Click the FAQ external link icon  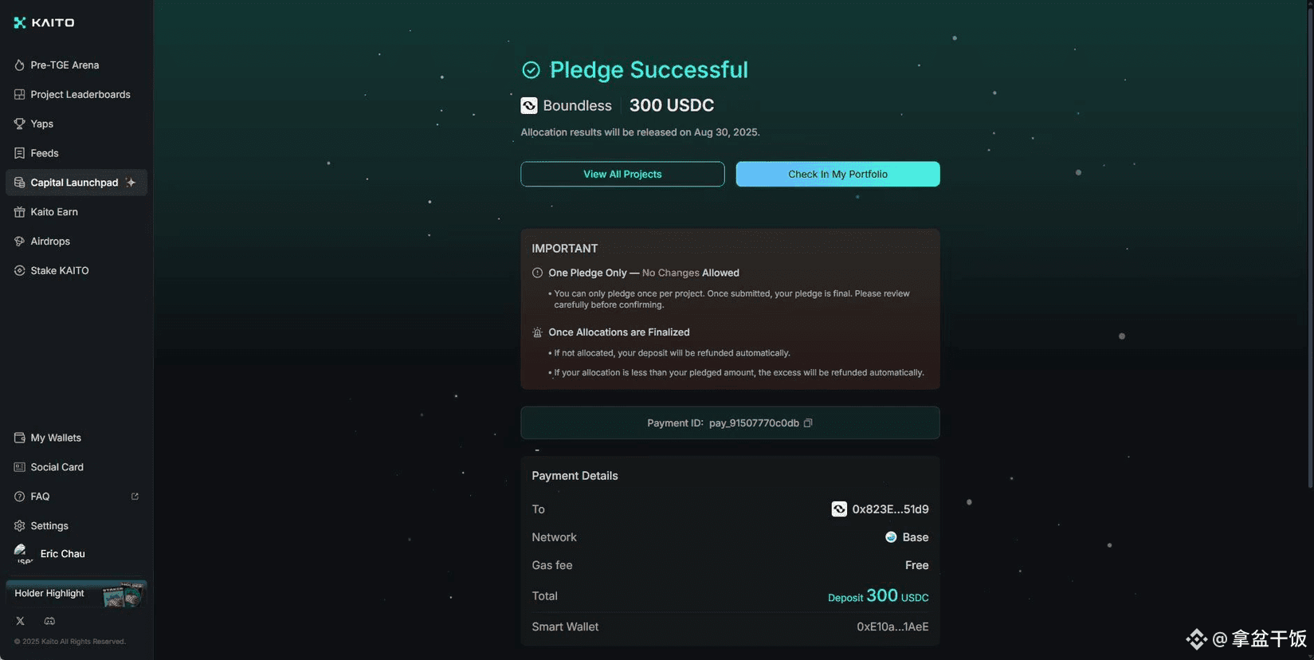135,497
